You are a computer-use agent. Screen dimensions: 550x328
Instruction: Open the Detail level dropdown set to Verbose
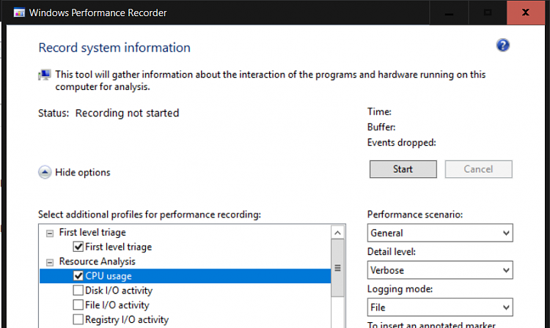(440, 270)
